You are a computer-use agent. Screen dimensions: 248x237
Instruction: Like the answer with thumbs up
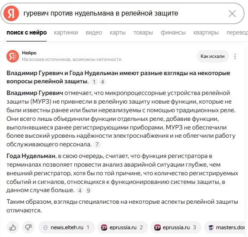13,228
